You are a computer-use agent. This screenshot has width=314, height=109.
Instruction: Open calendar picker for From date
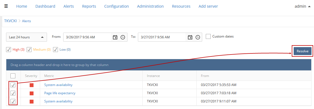click(115, 37)
